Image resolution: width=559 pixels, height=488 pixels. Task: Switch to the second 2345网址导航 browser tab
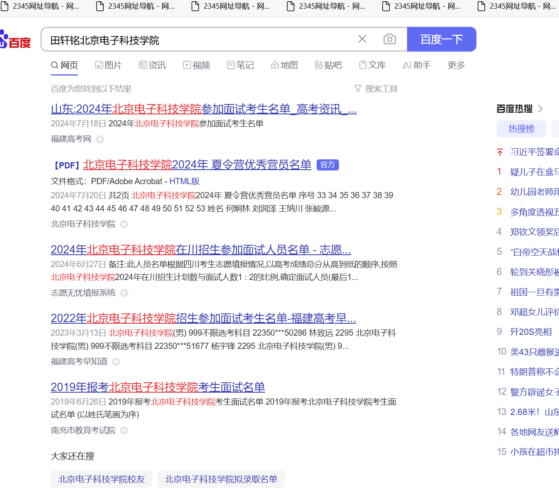(x=135, y=6)
